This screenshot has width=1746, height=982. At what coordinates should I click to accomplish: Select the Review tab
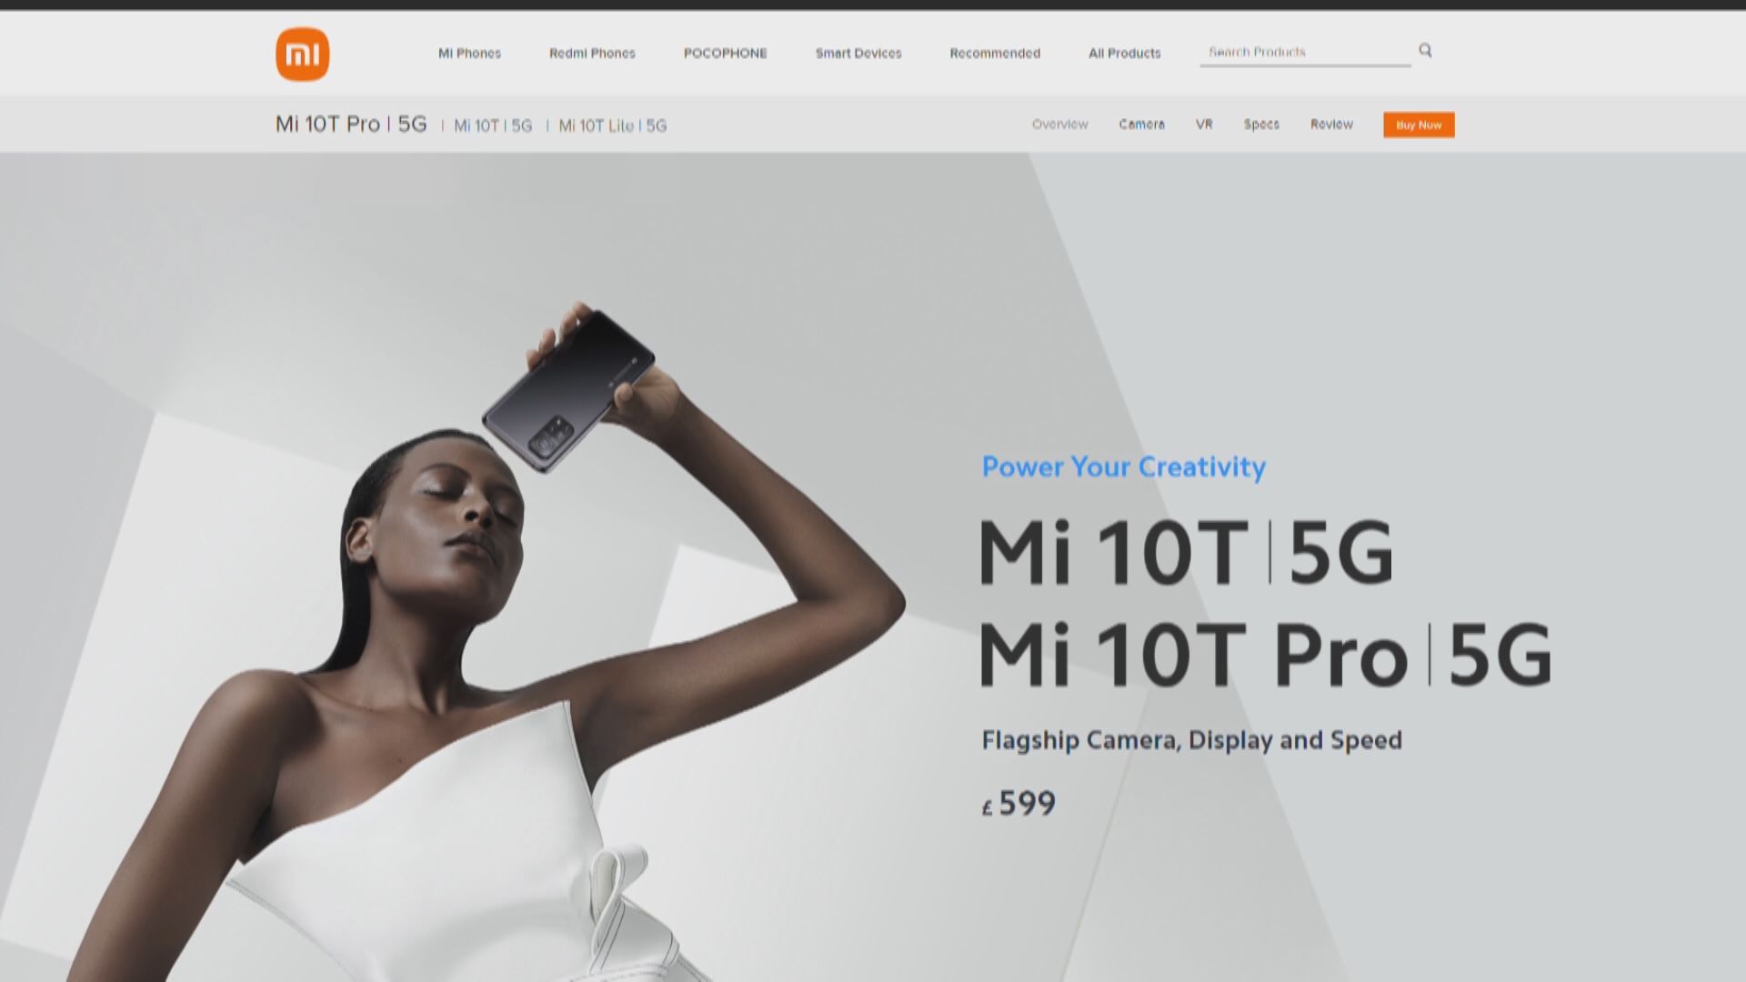(x=1331, y=125)
